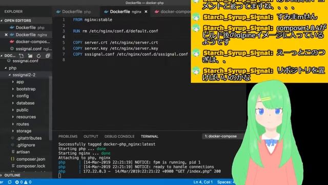328x185 pixels.
Task: Refresh the explorer tree
Action: click(39, 56)
